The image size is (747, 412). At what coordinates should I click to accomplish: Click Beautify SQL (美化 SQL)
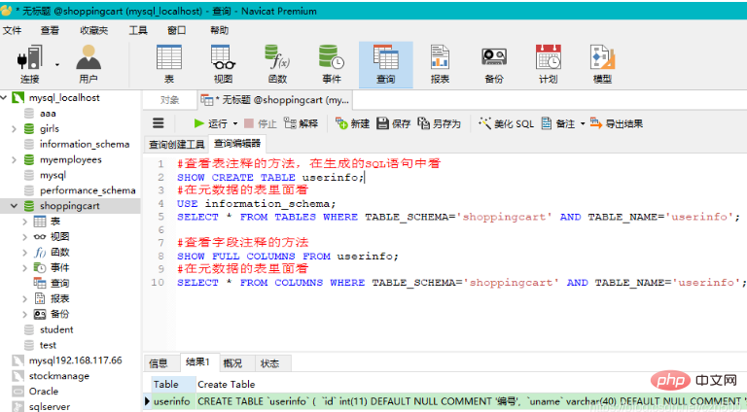pyautogui.click(x=506, y=123)
